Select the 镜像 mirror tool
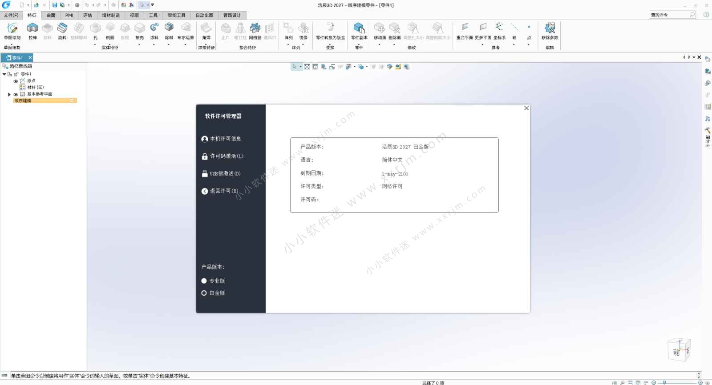Viewport: 712px width, 385px height. 303,31
